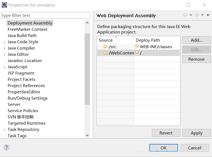Expand the Java Compiler tree node
The height and width of the screenshot is (157, 212).
coord(4,48)
